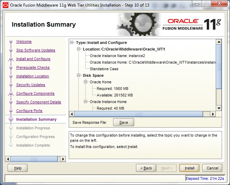
Task: Click summary tree scroll right arrow
Action: click(x=213, y=114)
